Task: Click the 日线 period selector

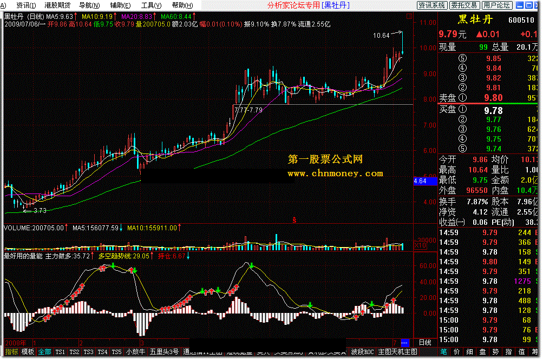Action: click(425, 342)
